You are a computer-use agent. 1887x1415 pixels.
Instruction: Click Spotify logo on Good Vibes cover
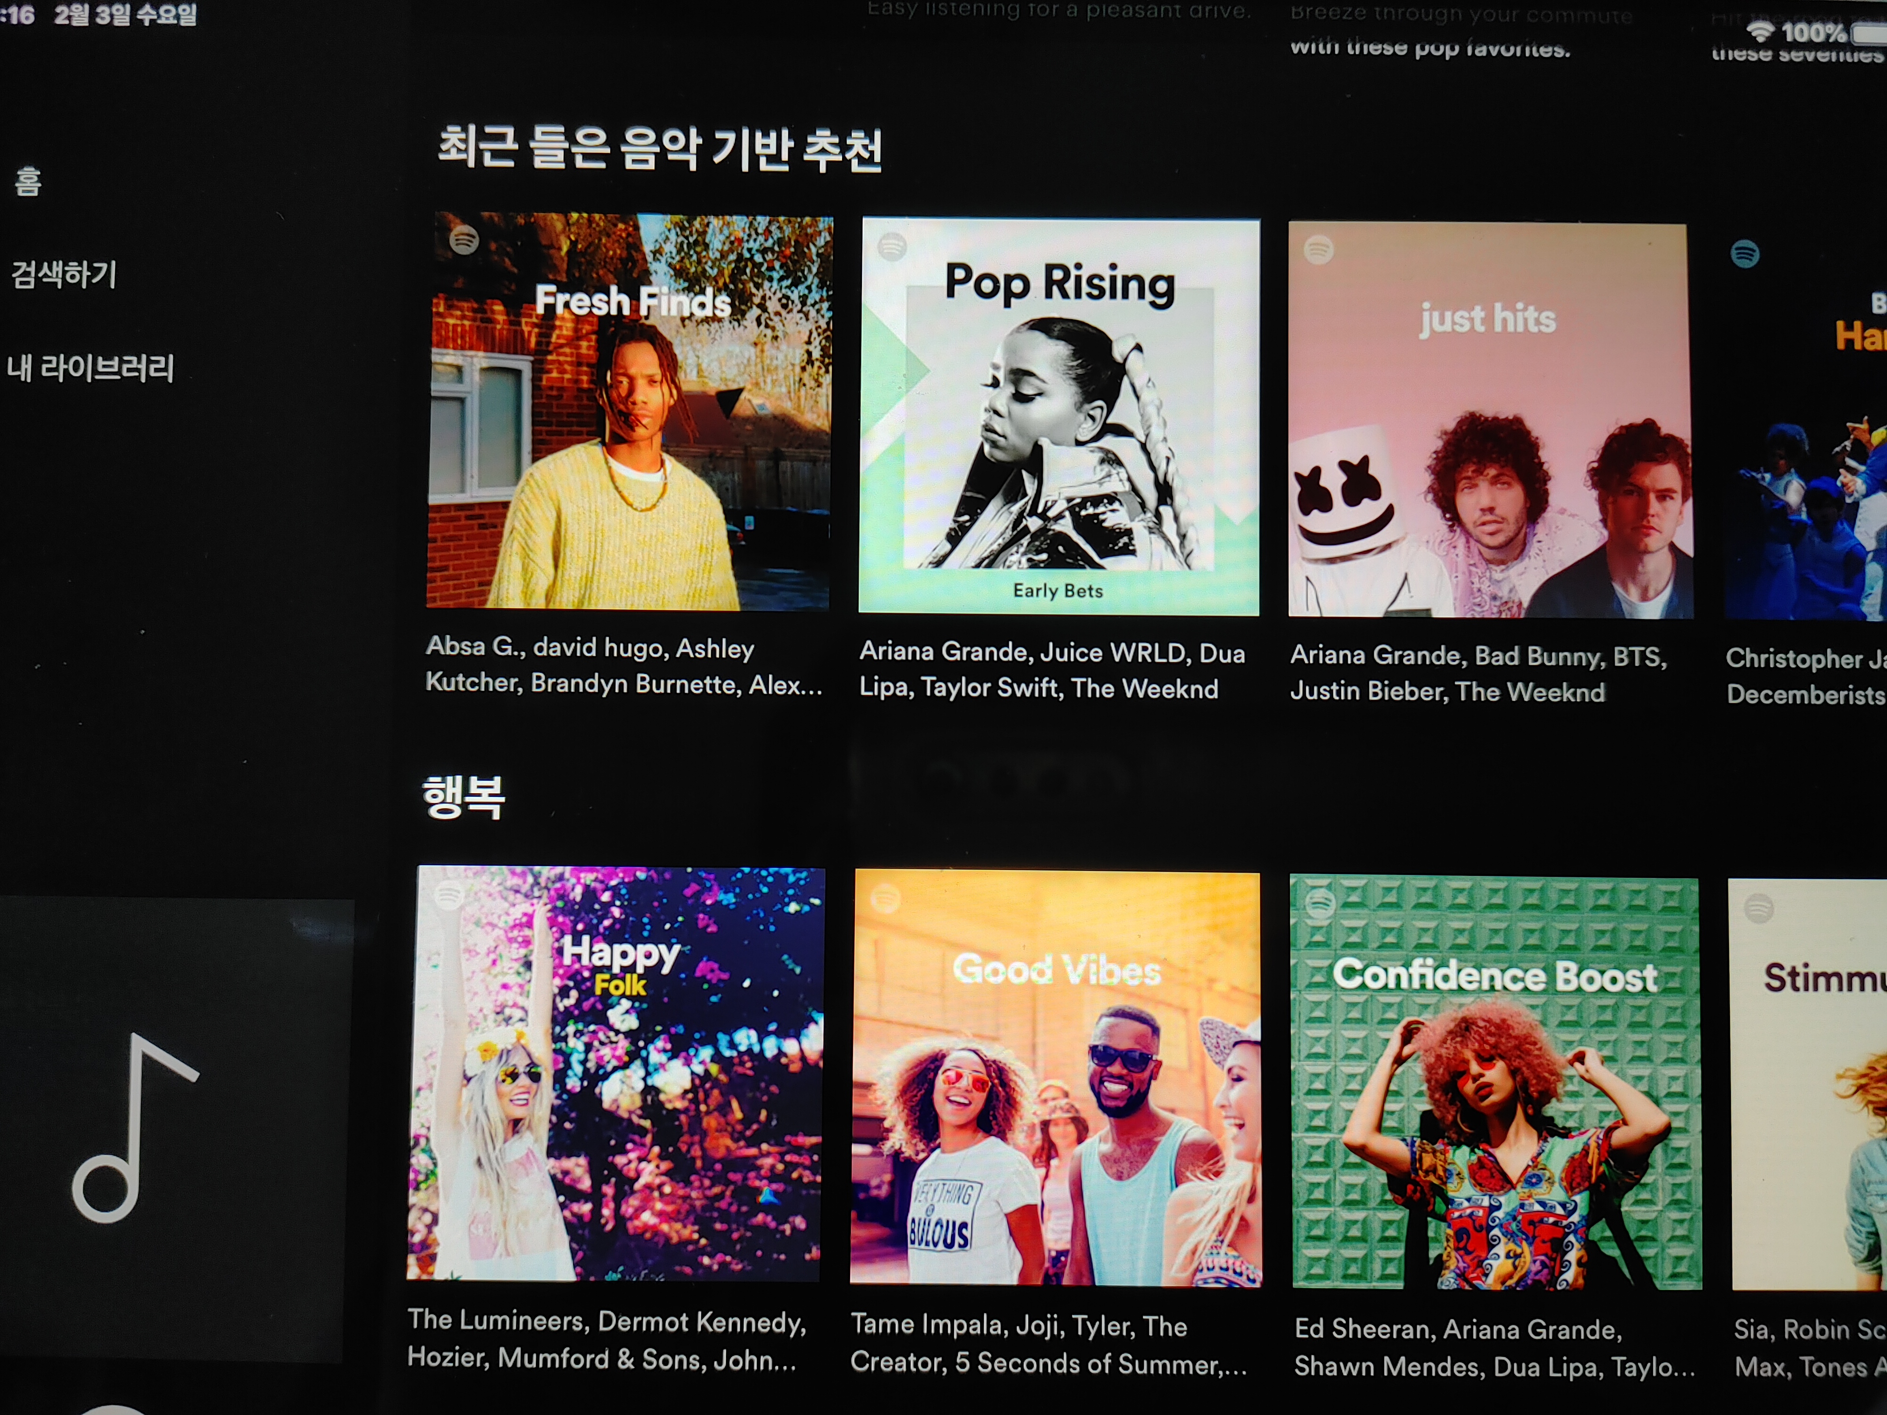(x=885, y=898)
